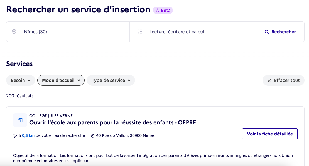
Task: Click the magnifying glass search icon
Action: [x=267, y=32]
